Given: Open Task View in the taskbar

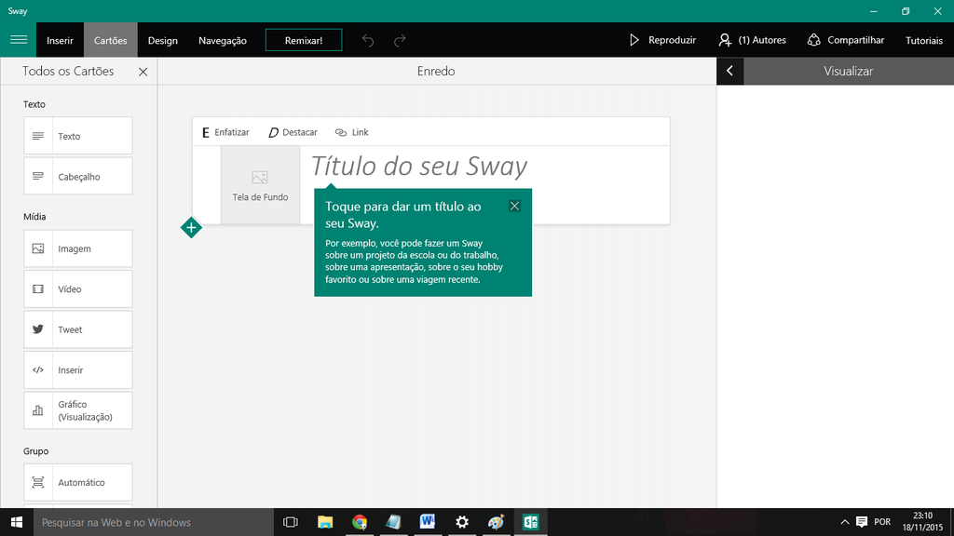Looking at the screenshot, I should 291,522.
